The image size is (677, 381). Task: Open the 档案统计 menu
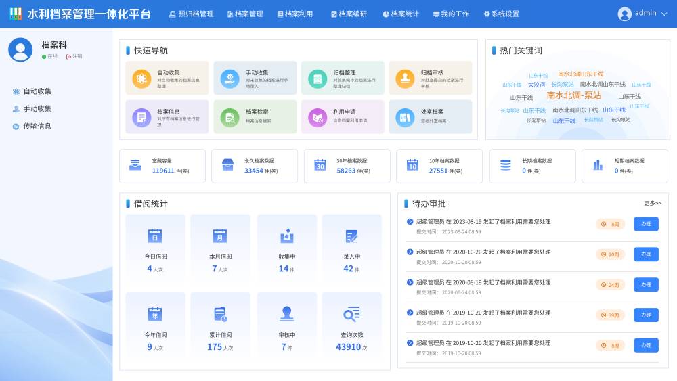pos(401,14)
